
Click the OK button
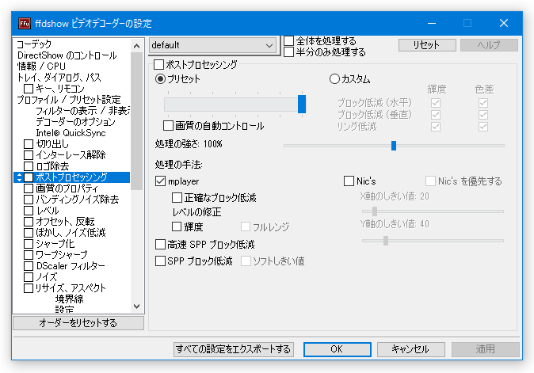[x=338, y=349]
